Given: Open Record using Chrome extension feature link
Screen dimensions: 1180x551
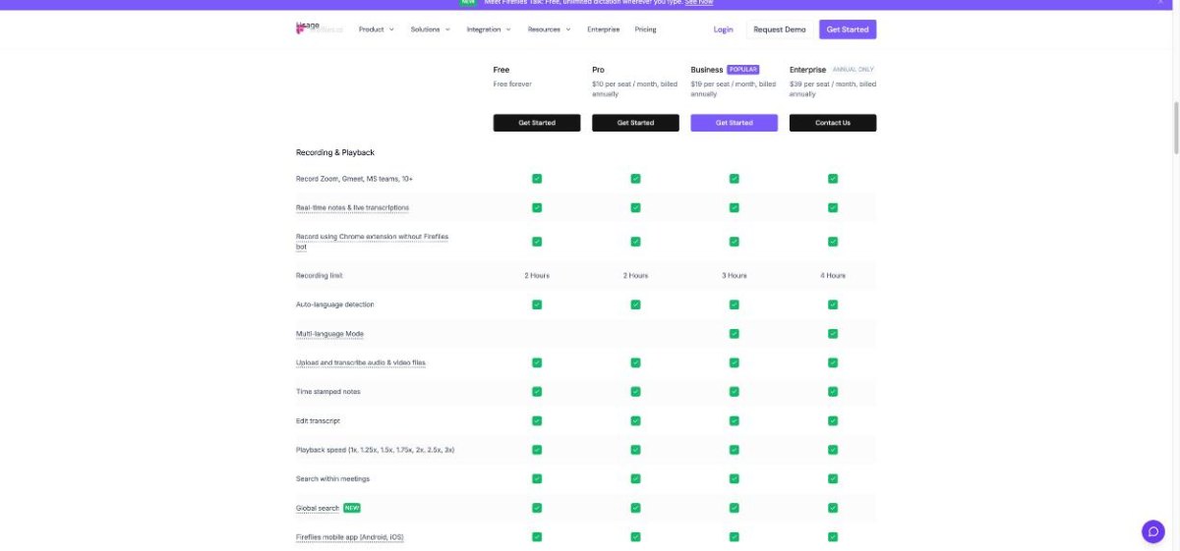Looking at the screenshot, I should pos(373,242).
